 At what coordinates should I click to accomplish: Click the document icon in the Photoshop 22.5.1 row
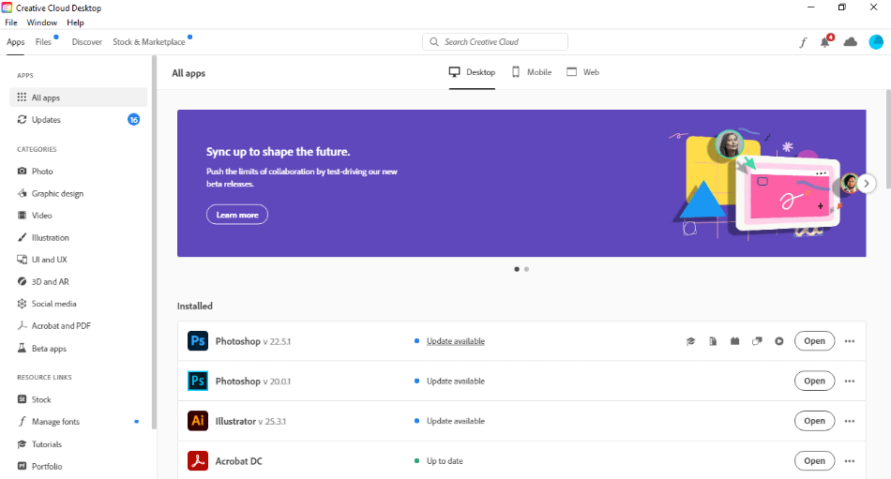point(713,341)
